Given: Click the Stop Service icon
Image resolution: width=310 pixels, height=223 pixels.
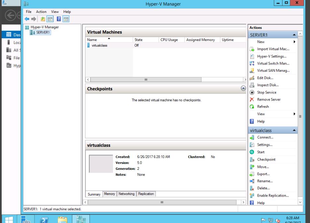Looking at the screenshot, I should tap(252, 93).
